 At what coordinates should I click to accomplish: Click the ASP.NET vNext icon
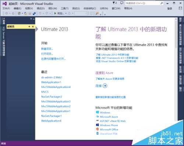[x=98, y=121]
